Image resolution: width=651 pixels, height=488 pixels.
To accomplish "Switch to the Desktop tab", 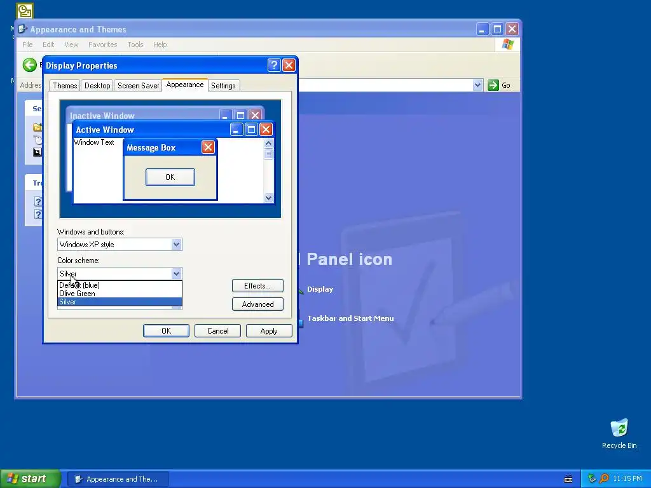I will pos(97,86).
